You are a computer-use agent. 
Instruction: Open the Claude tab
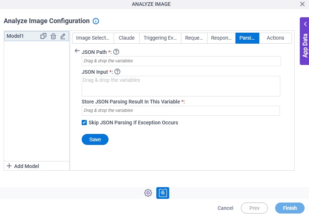tap(127, 38)
